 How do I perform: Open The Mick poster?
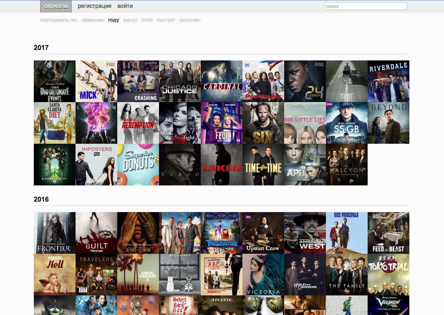[x=96, y=81]
